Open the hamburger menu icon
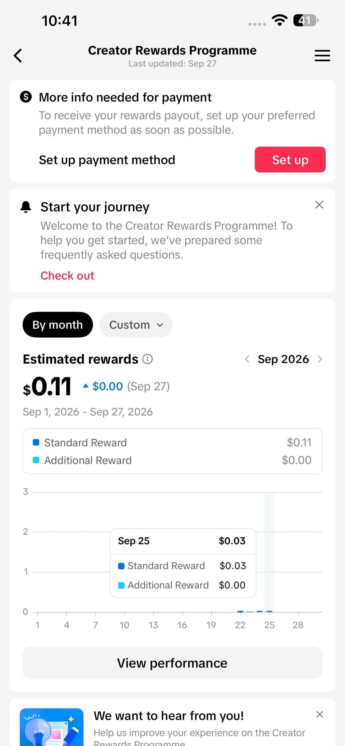The width and height of the screenshot is (345, 746). tap(322, 56)
